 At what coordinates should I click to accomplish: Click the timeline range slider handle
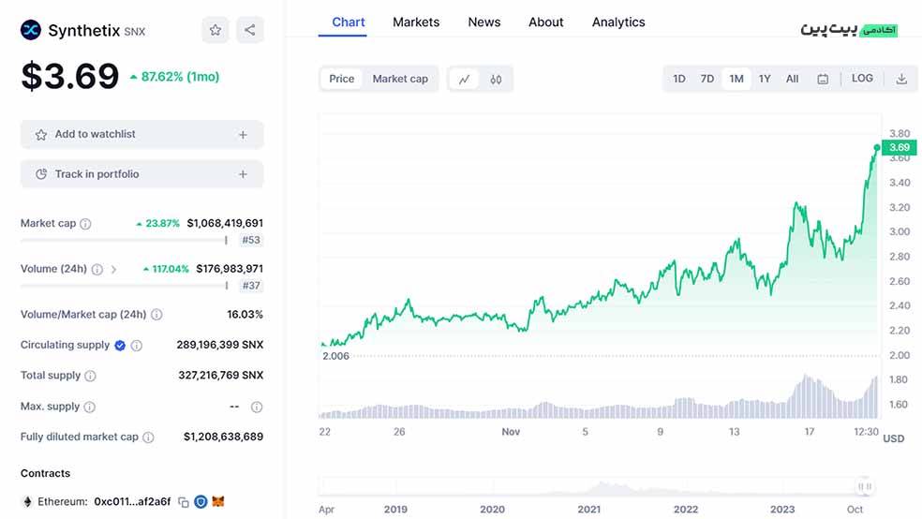coord(865,486)
